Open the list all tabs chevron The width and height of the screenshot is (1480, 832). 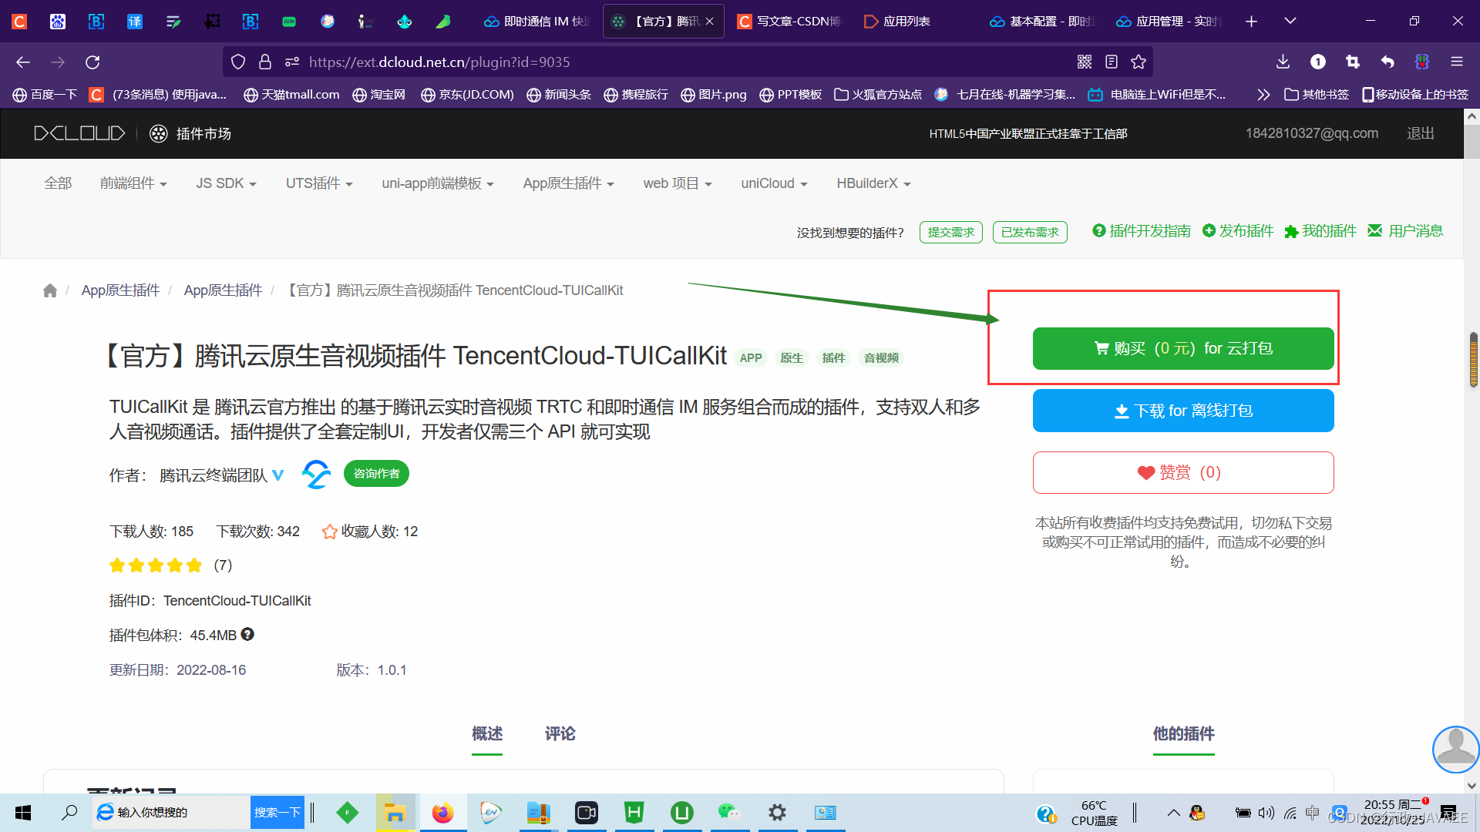[x=1290, y=22]
